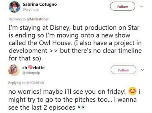152x113 pixels.
Task: Open charlotte display name link
Action: pyautogui.click(x=34, y=68)
